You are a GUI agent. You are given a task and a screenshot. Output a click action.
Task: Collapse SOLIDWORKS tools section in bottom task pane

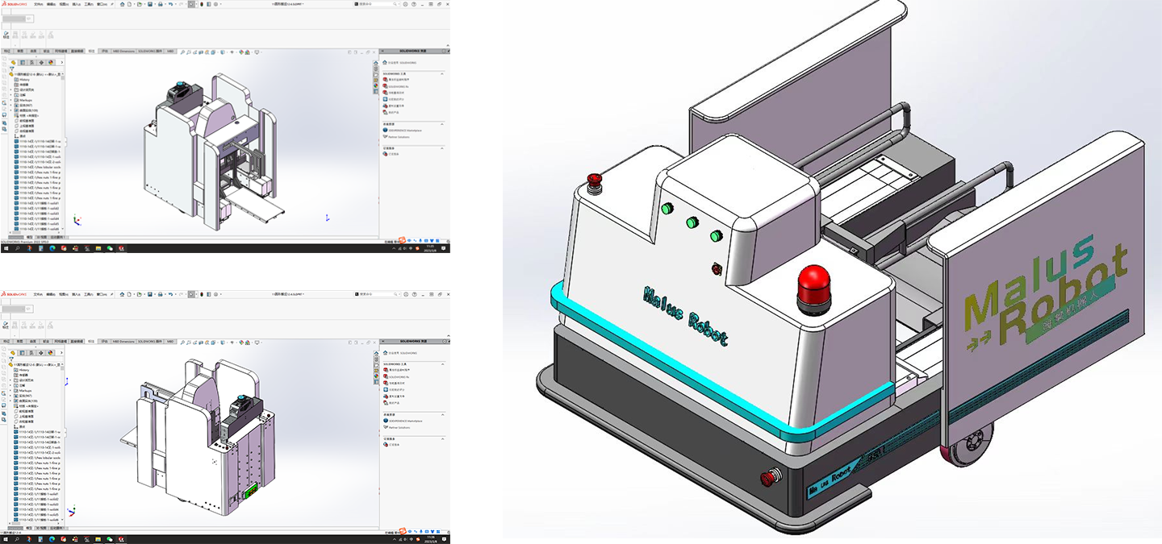[x=442, y=364]
